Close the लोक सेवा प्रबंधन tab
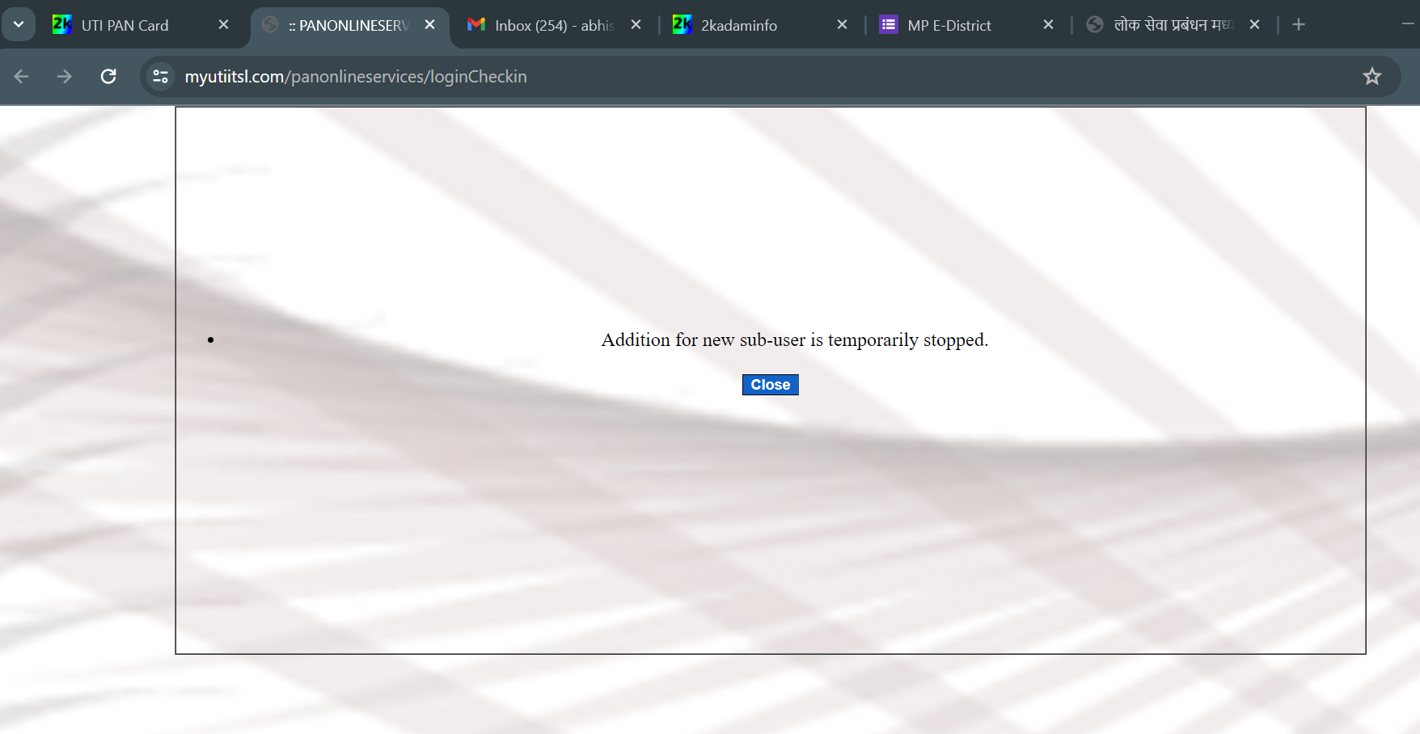 [1254, 25]
